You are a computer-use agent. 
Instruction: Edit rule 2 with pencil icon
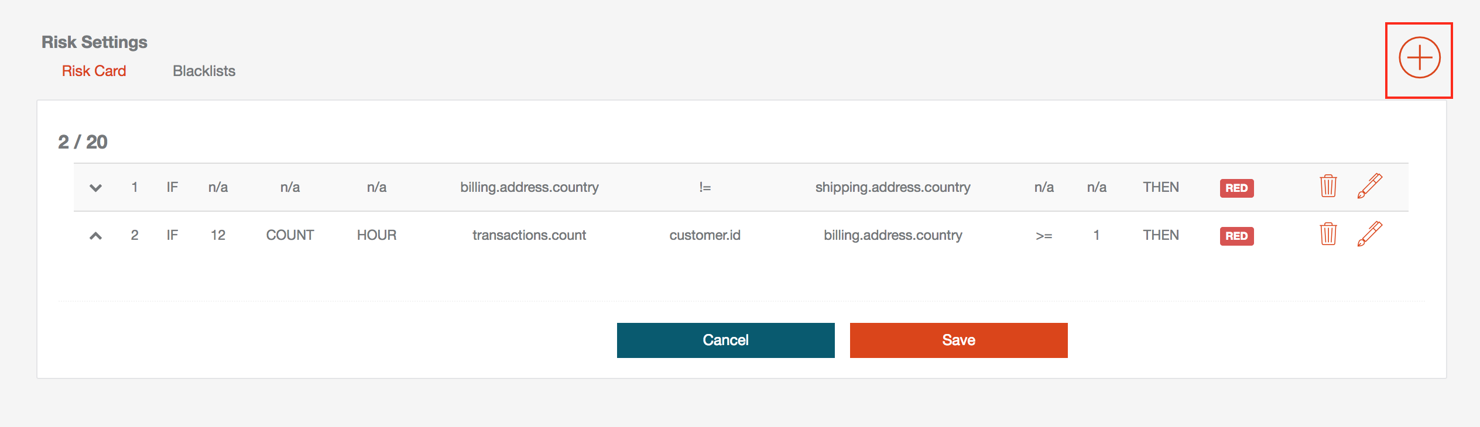pyautogui.click(x=1370, y=234)
